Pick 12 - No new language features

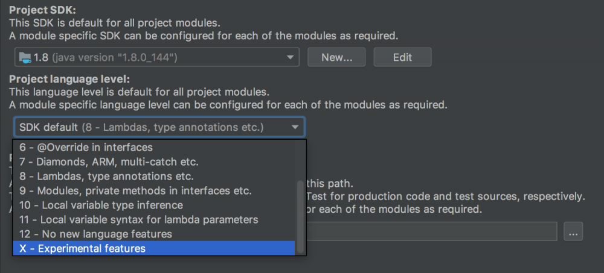95,234
